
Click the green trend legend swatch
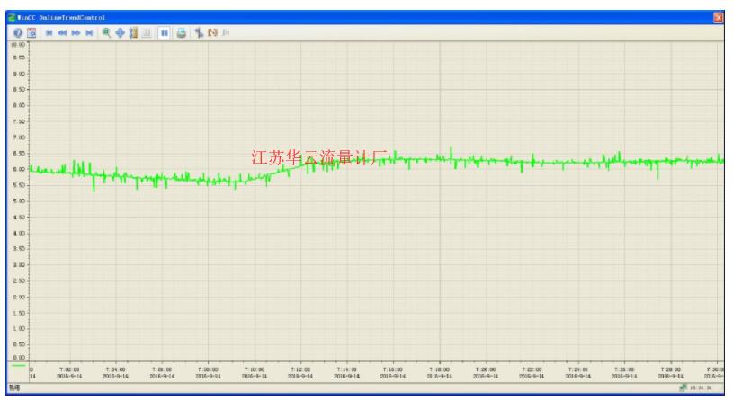[19, 366]
